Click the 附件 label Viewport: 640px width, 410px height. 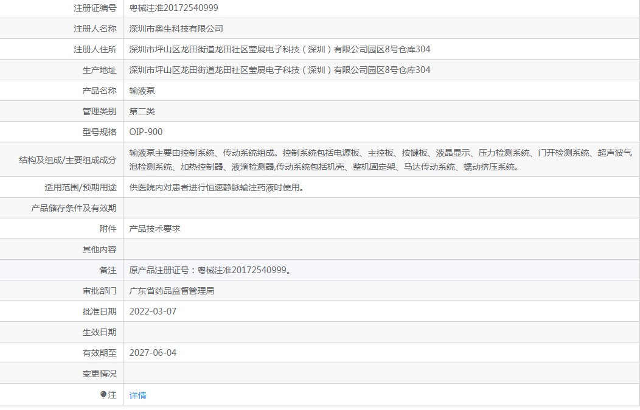pyautogui.click(x=108, y=229)
